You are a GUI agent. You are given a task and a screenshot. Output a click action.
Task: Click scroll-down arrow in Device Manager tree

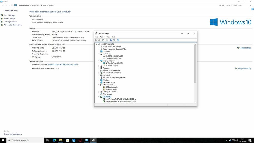coord(195,102)
